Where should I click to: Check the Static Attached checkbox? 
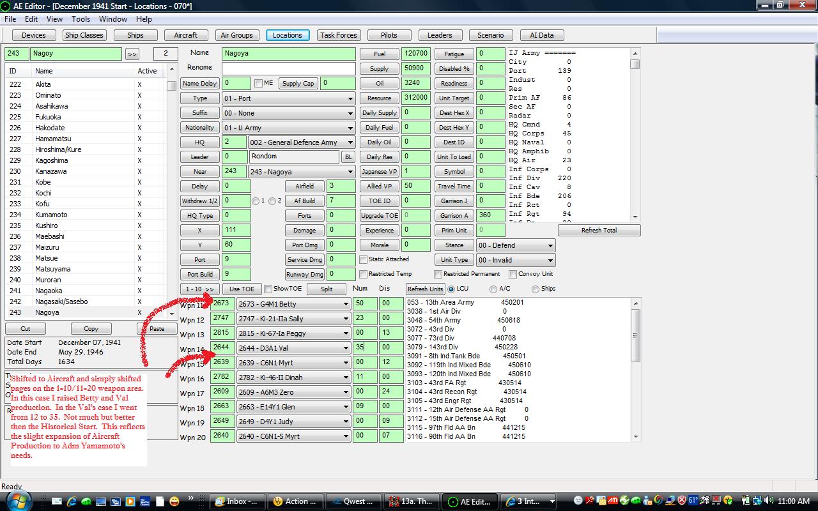(363, 259)
